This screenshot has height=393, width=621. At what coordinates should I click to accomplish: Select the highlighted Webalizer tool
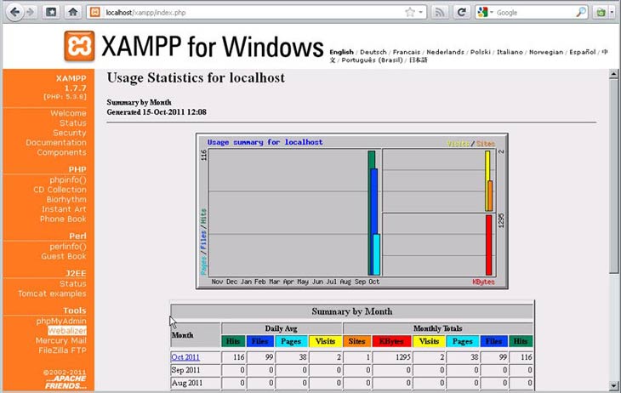point(67,331)
